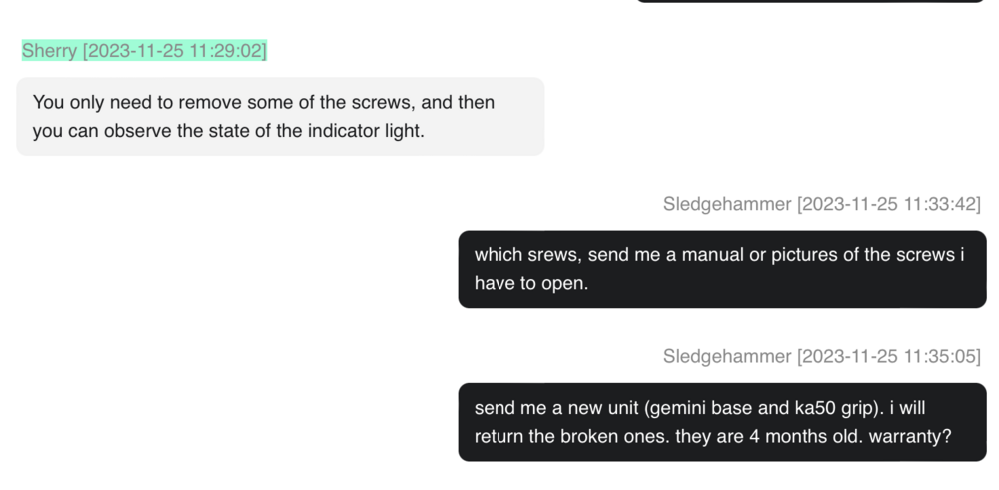
Task: Click the "which srews" message bubble
Action: pos(721,269)
